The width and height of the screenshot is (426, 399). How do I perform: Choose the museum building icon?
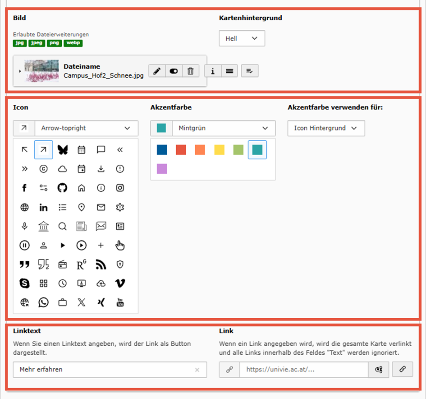[x=43, y=226]
